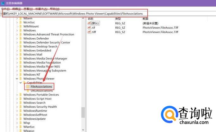Image resolution: width=216 pixels, height=132 pixels.
Task: Expand the Windows NT key
Action: click(17, 75)
